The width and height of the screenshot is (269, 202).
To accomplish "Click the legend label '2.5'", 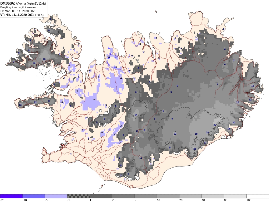I will (114, 200).
